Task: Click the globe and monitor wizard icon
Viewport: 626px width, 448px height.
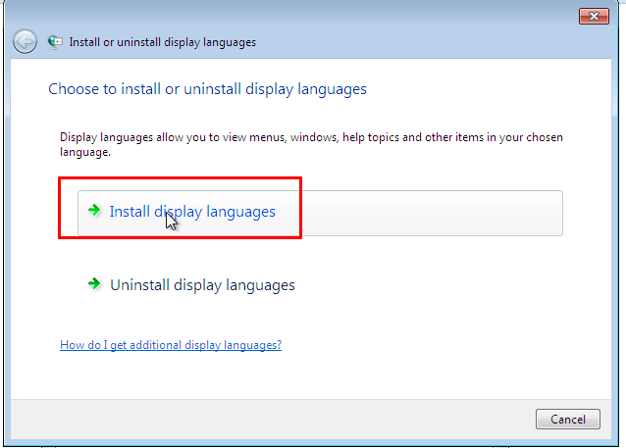Action: coord(55,42)
